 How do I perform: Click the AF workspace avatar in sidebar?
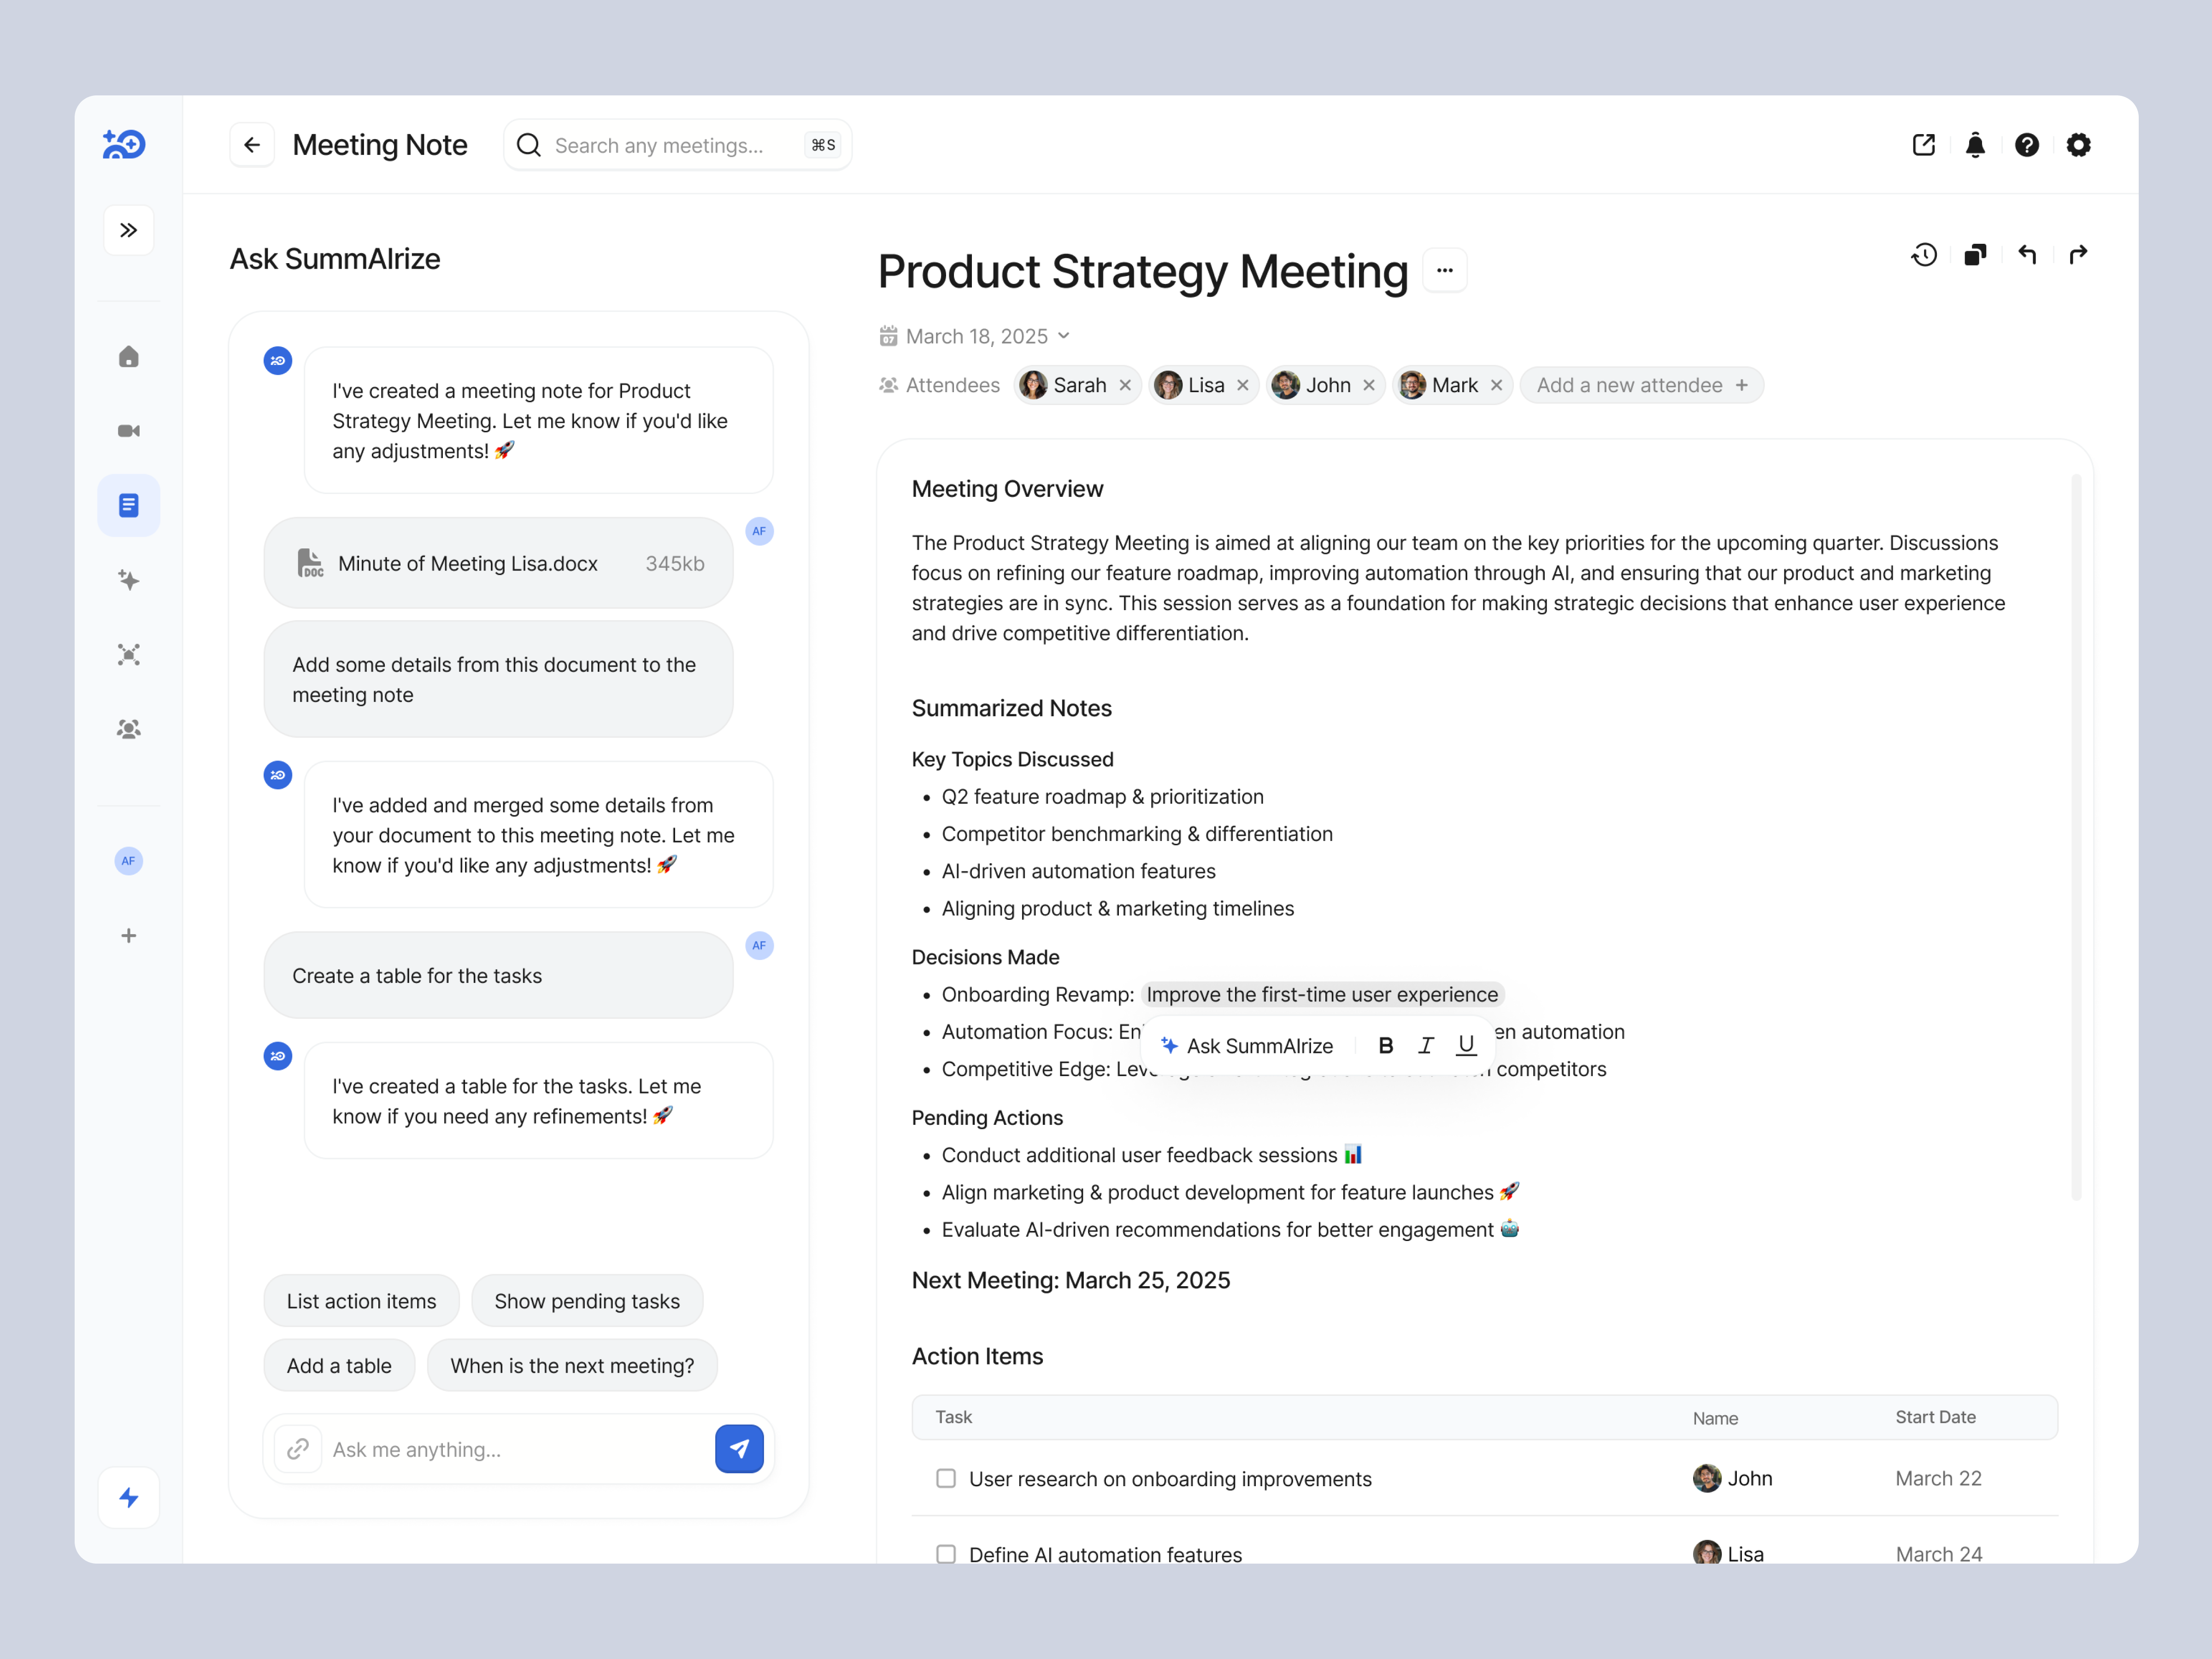128,861
